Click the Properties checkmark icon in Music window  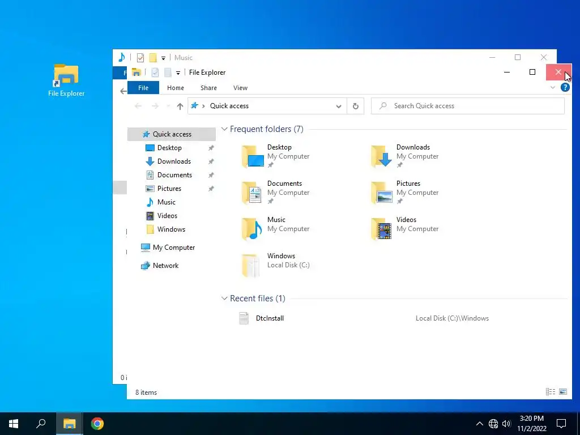[x=140, y=58]
